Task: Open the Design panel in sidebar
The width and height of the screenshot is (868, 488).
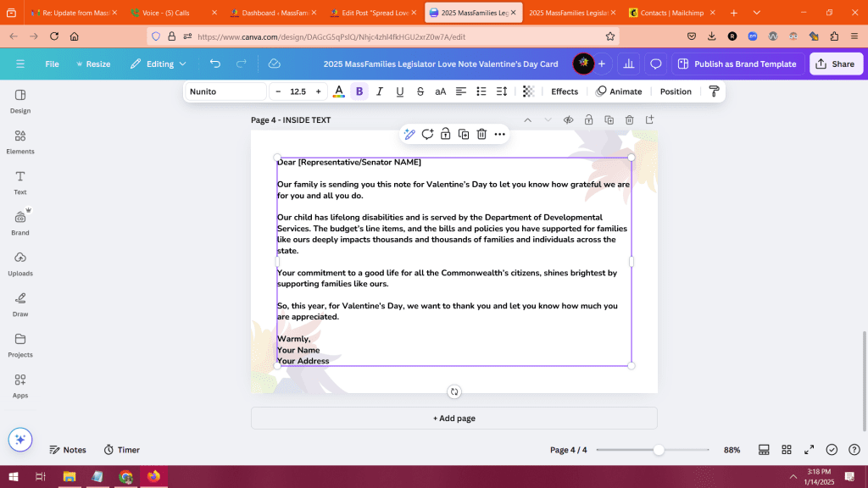Action: coord(20,102)
